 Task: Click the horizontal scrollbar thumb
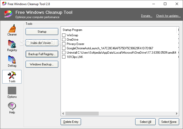click(82, 113)
